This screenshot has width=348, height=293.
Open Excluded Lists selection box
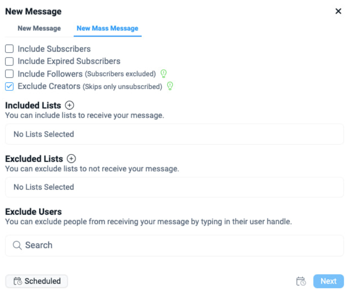[174, 187]
